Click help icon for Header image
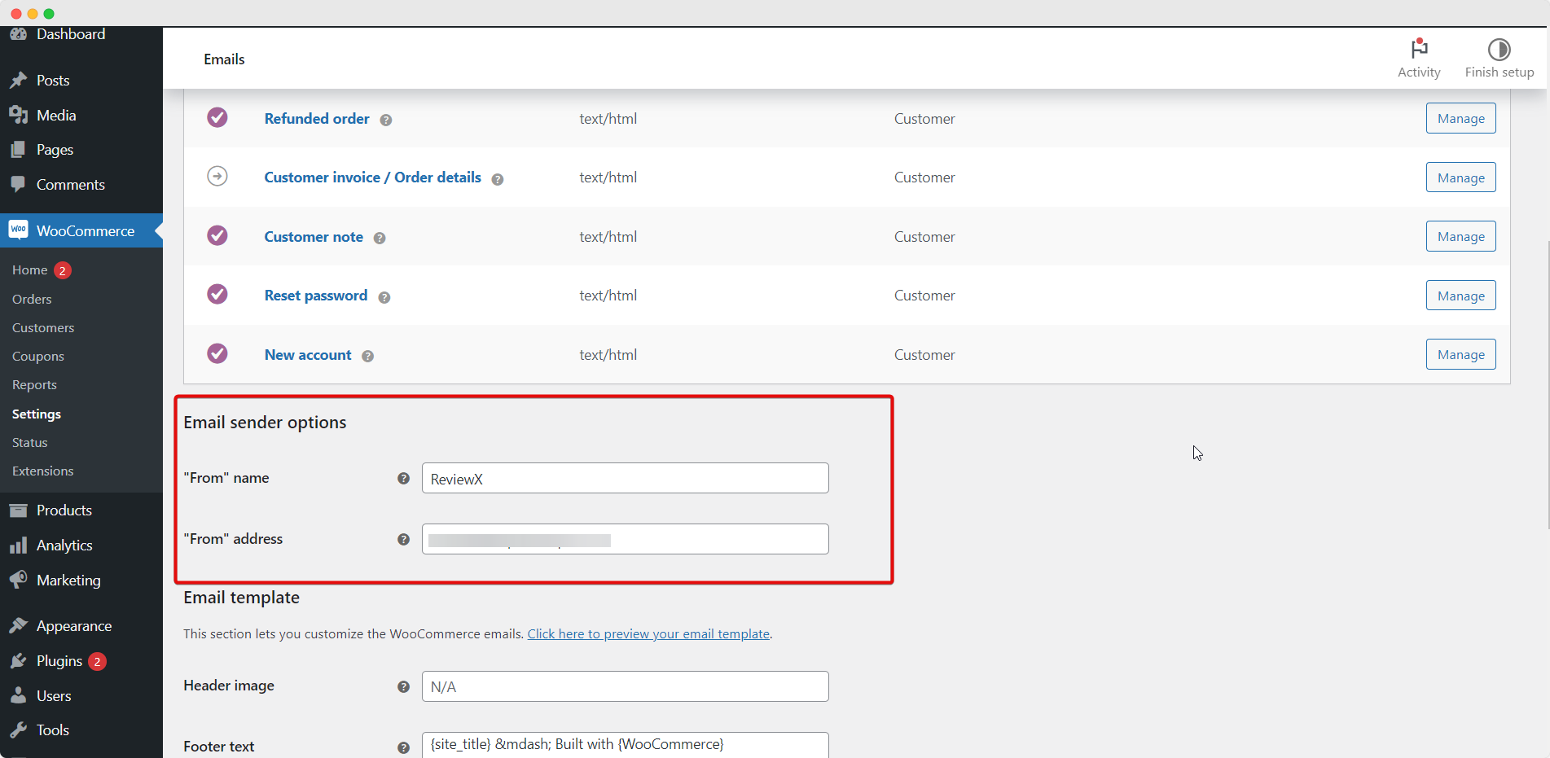Viewport: 1550px width, 758px height. [403, 687]
